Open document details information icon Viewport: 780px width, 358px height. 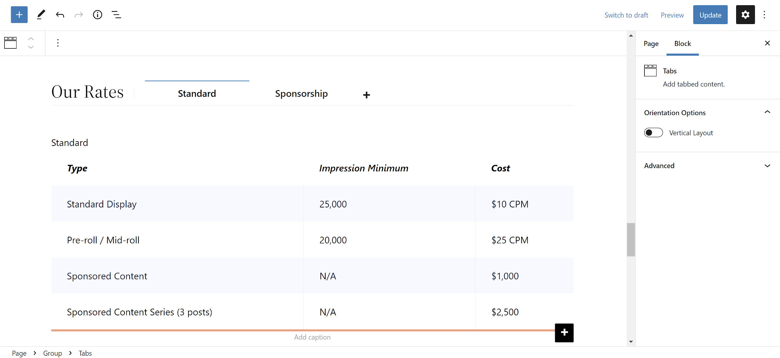click(97, 15)
